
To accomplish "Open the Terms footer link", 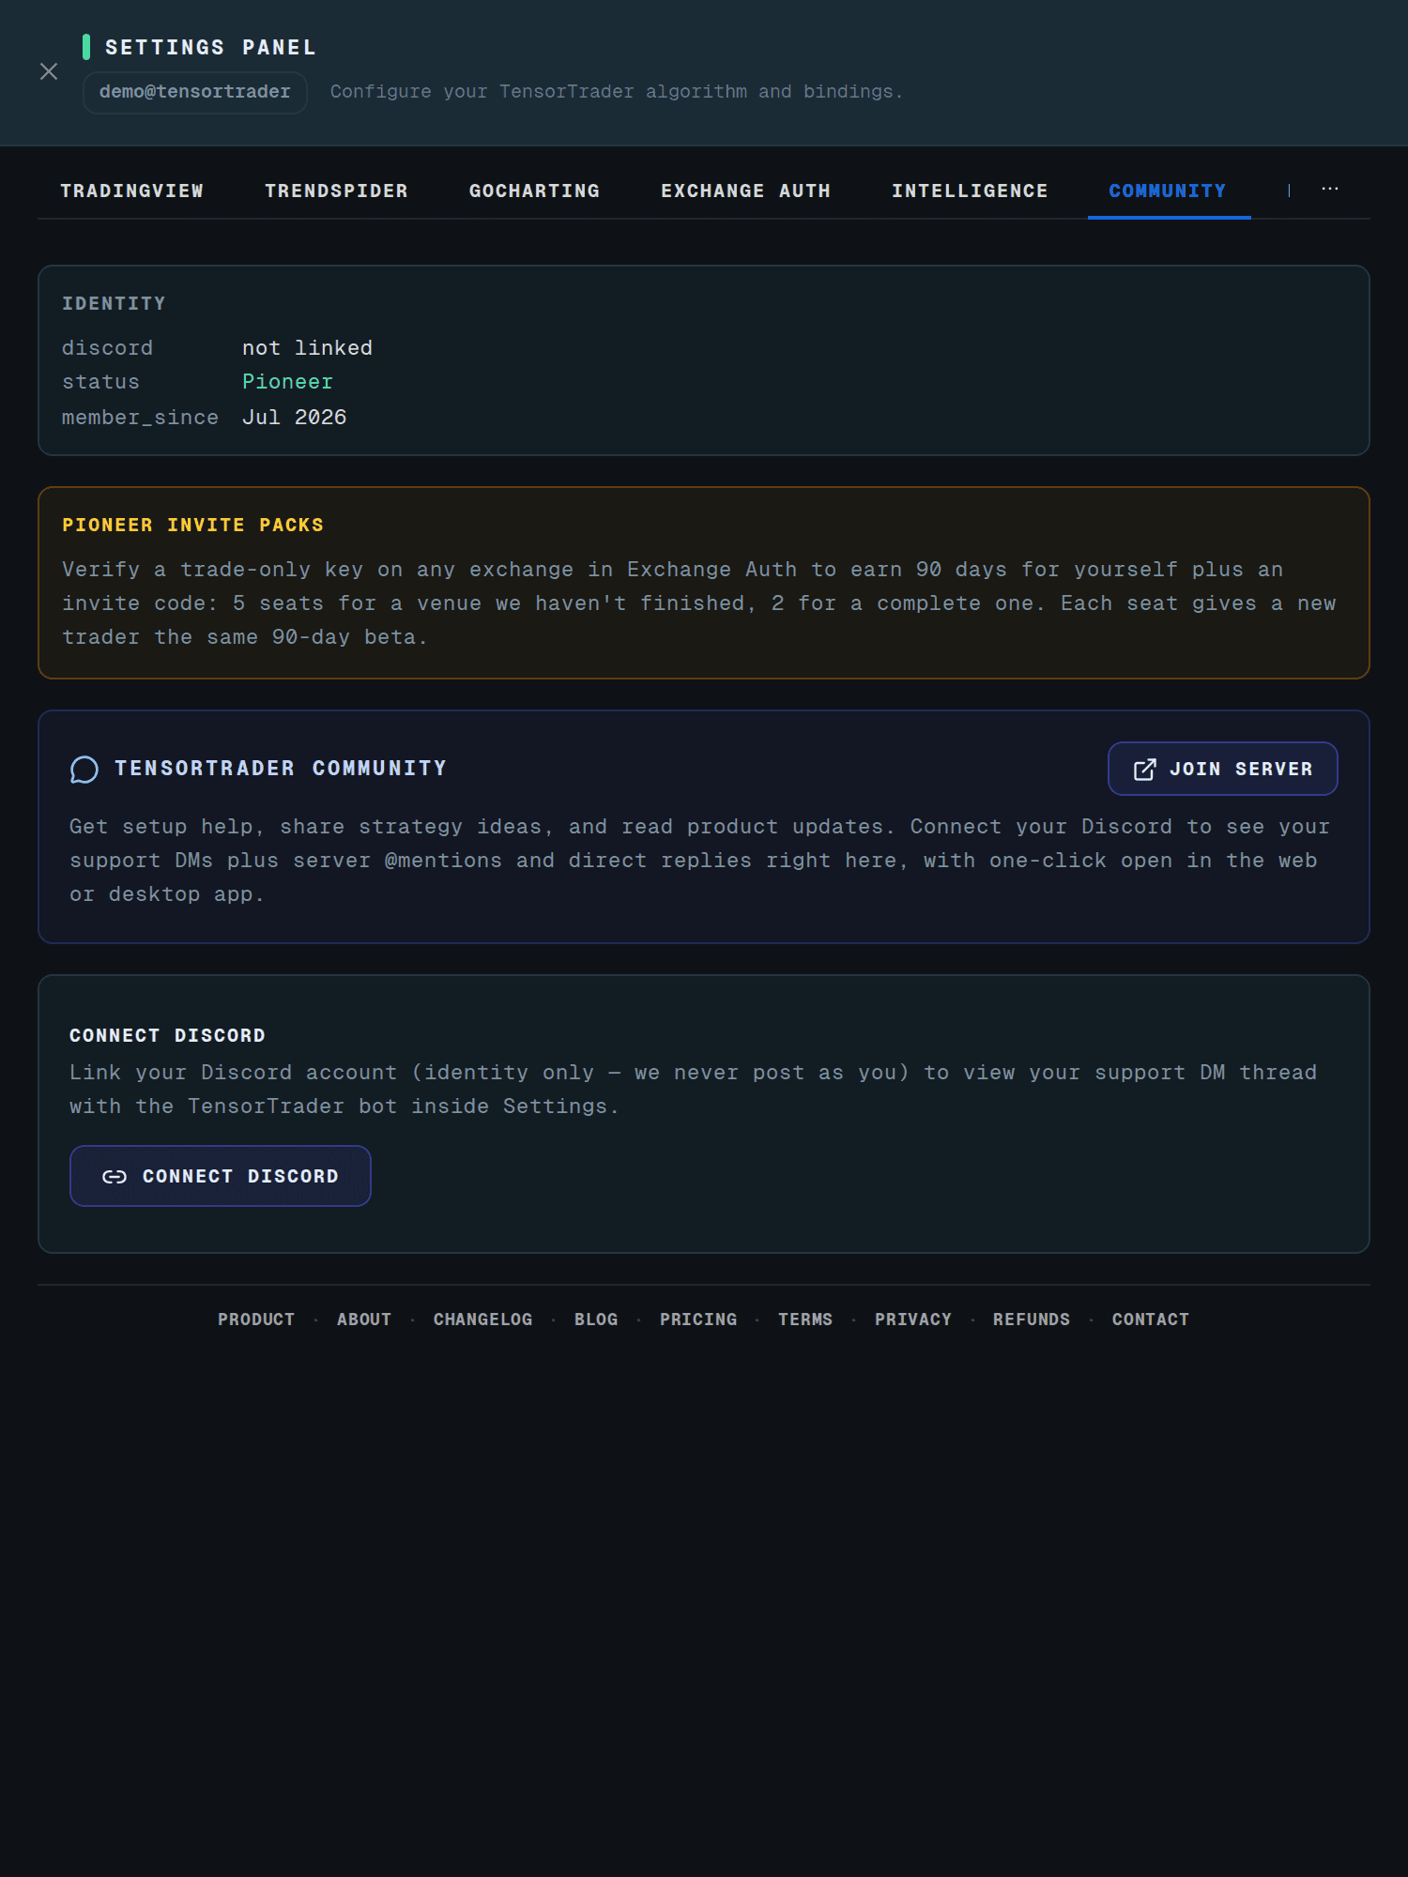I will pos(805,1320).
